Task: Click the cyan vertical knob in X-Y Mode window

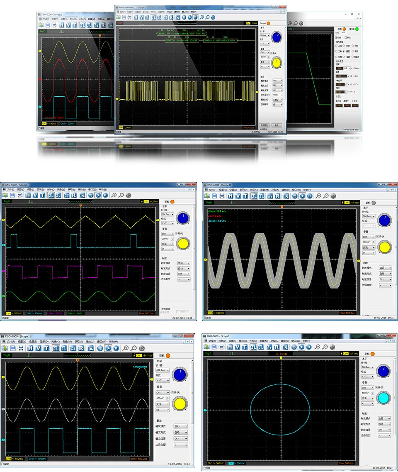Action: 383,398
